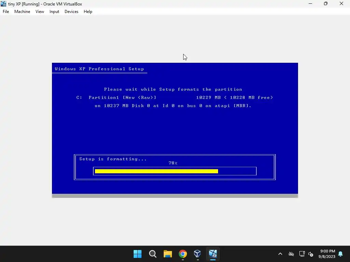Click the title 'tiny XP [Running] - Oracle VM VirtualBox'
Screen dimensions: 350x262
(45, 4)
